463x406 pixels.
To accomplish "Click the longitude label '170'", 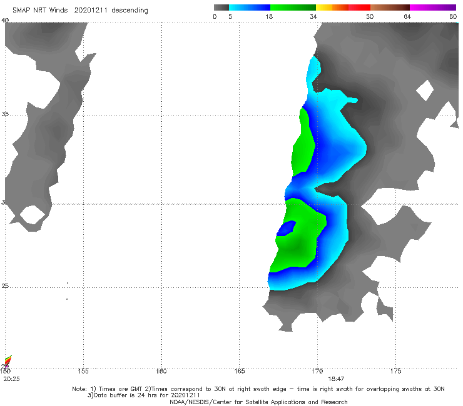I will coord(317,371).
